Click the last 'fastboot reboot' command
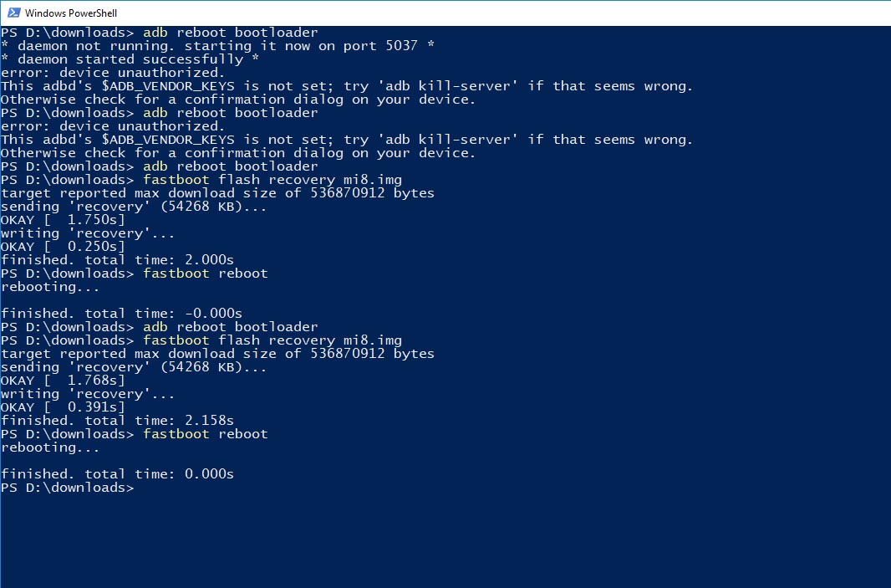Viewport: 891px width, 588px height. [205, 434]
